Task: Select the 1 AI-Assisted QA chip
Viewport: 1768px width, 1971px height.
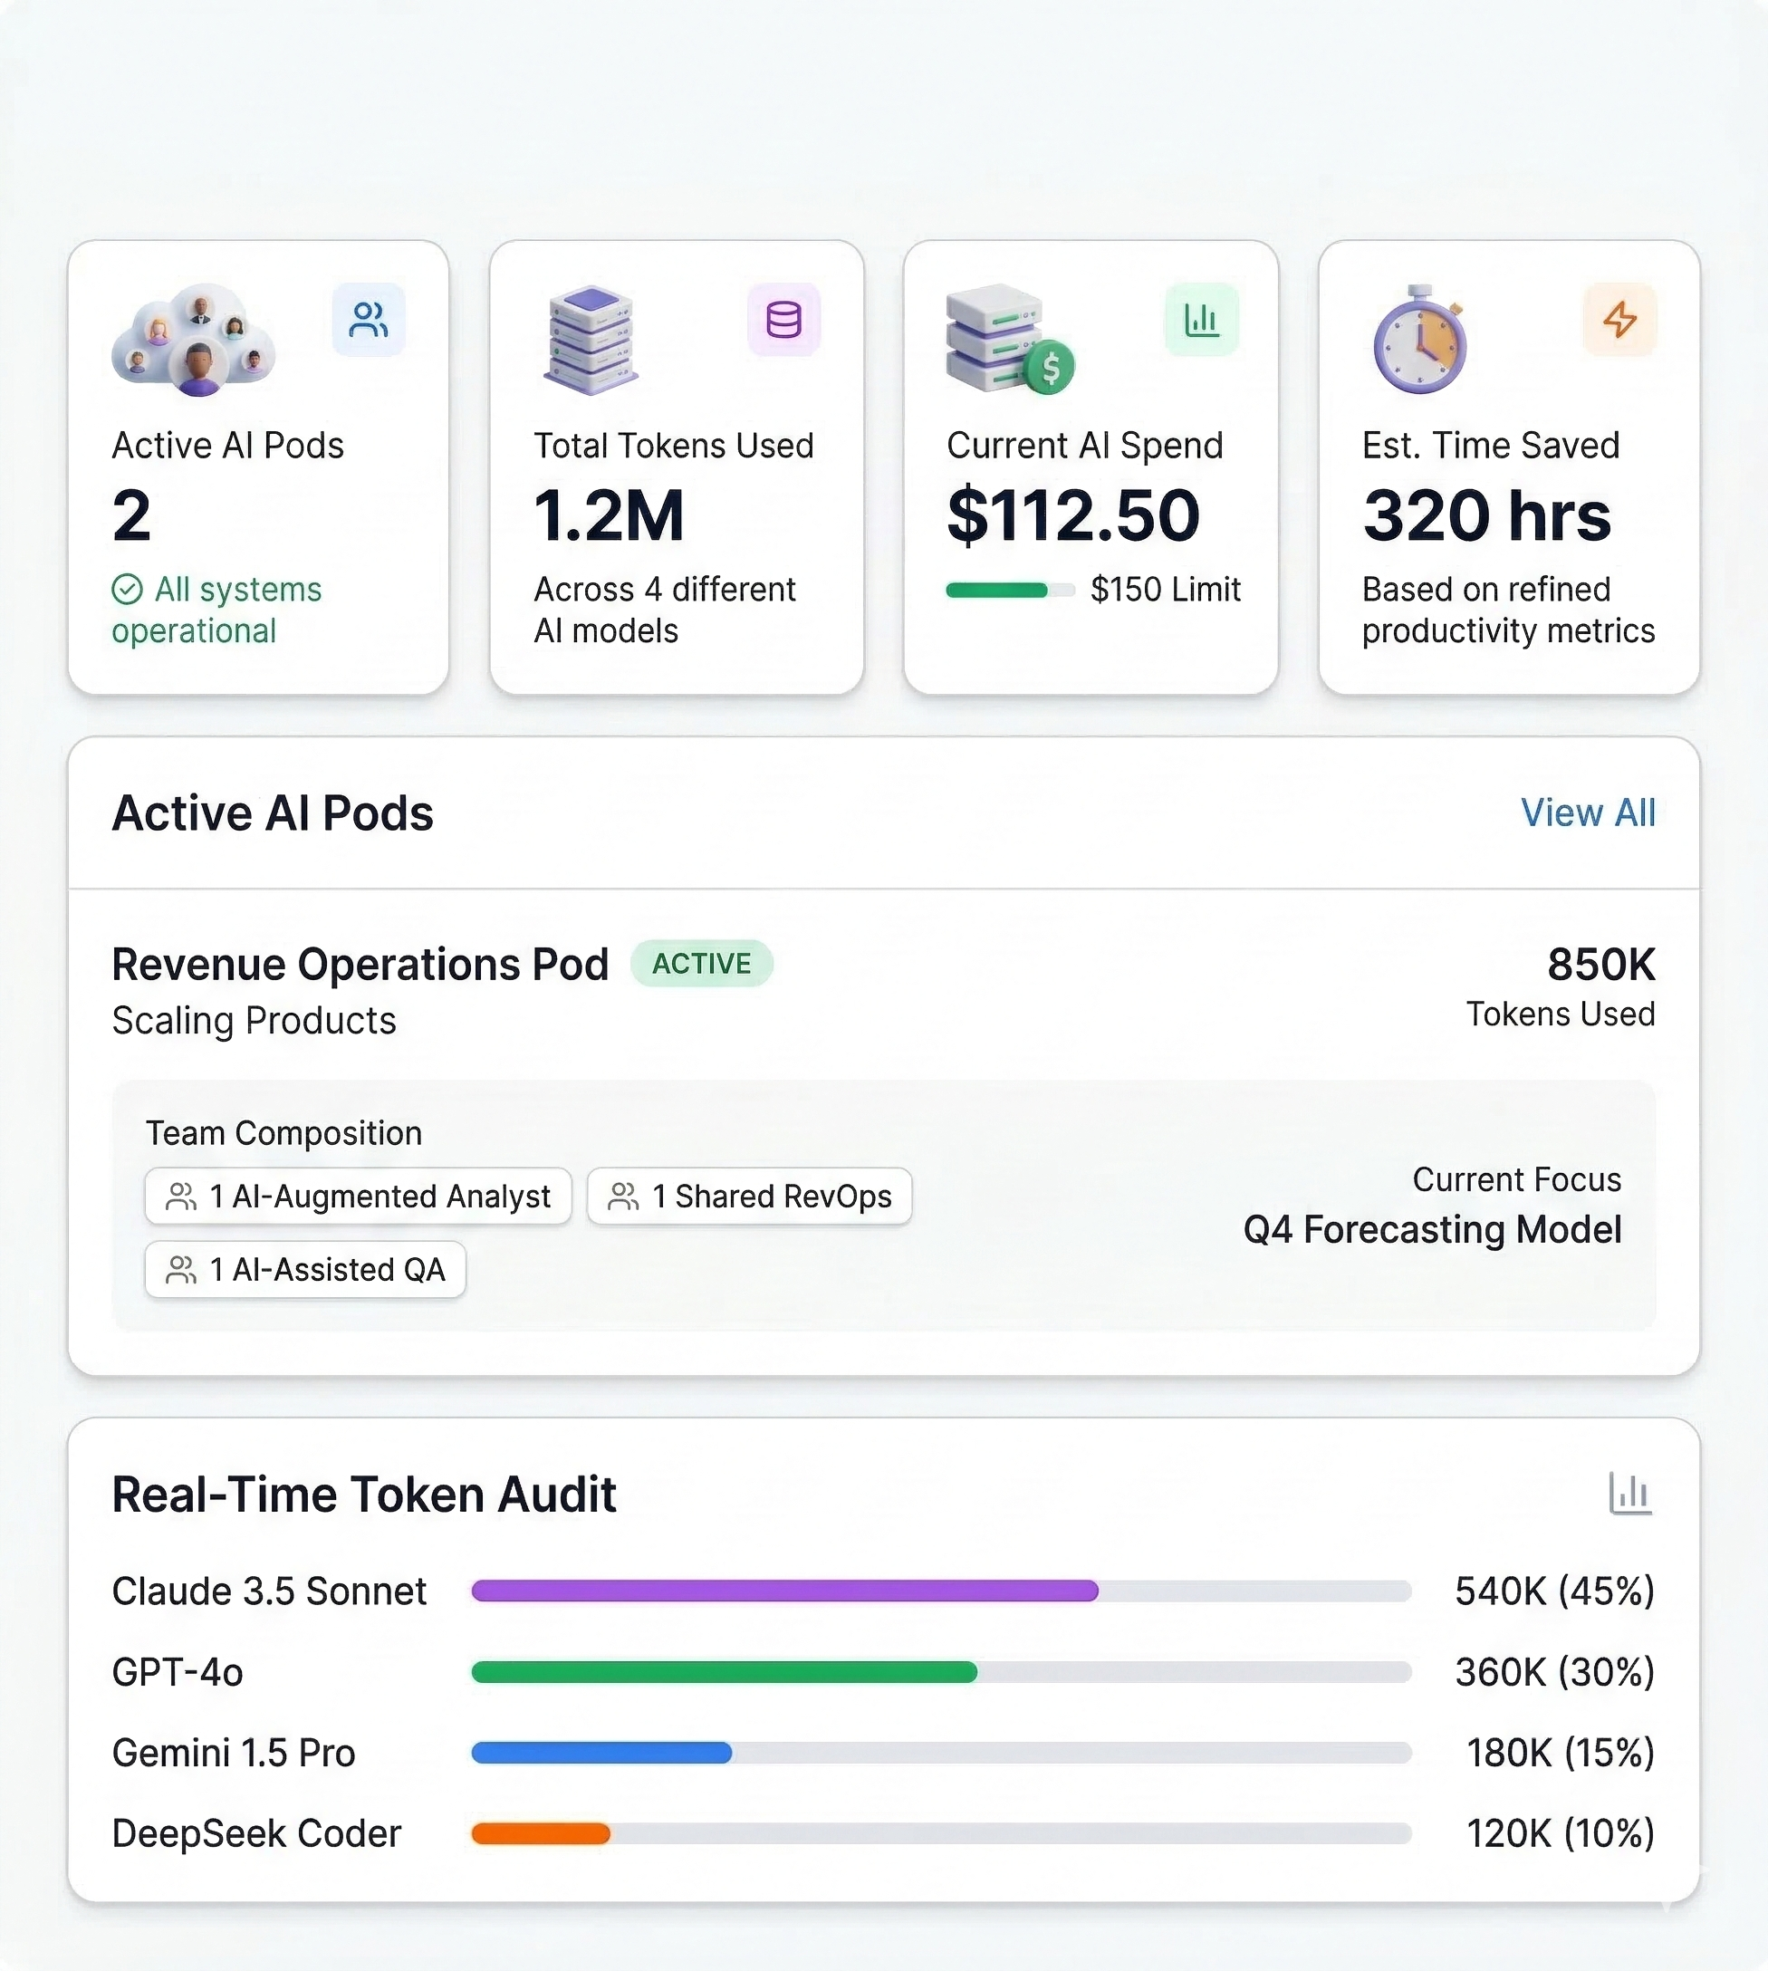Action: coord(305,1270)
